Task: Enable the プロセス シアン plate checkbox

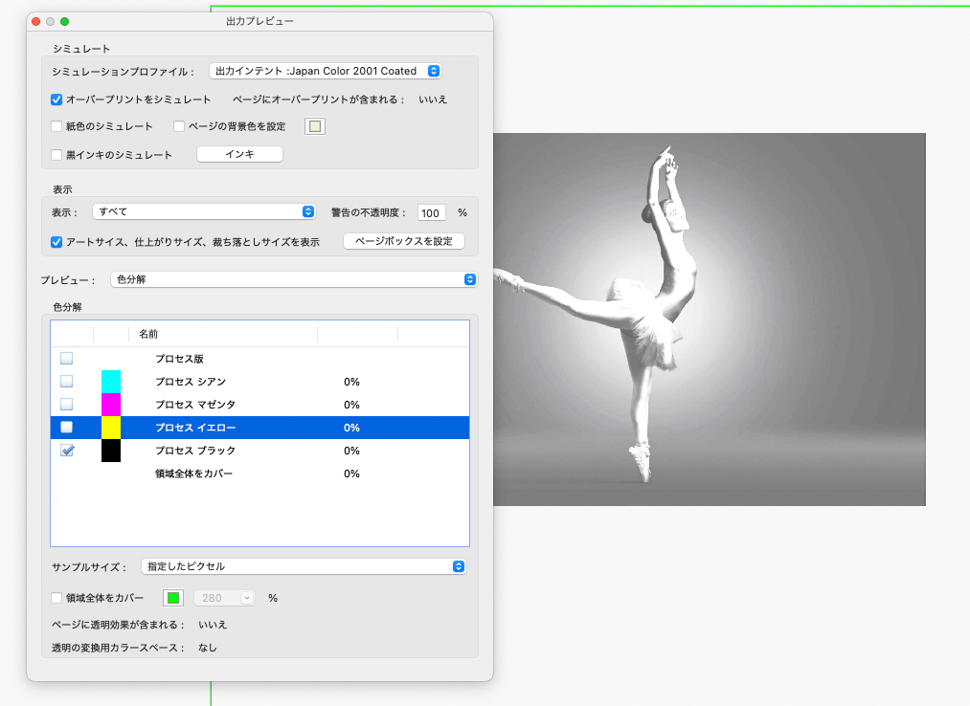Action: point(66,381)
